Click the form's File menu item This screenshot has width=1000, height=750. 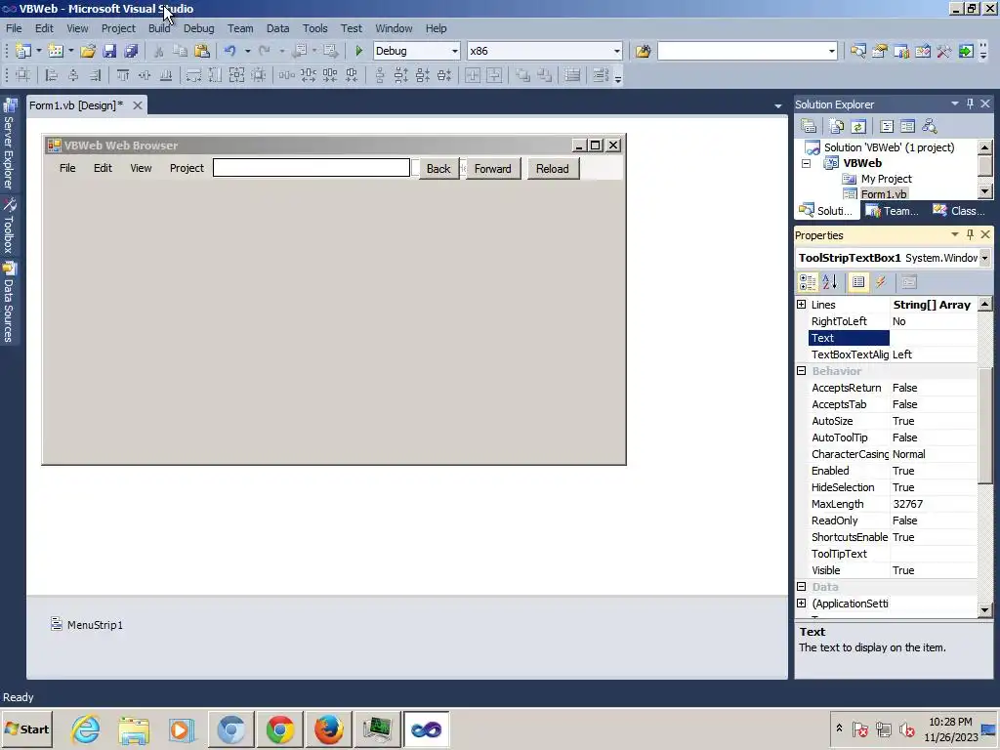pyautogui.click(x=67, y=168)
